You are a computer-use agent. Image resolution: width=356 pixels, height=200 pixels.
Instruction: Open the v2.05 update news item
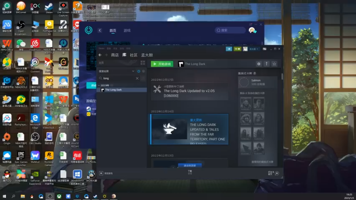[x=190, y=92]
